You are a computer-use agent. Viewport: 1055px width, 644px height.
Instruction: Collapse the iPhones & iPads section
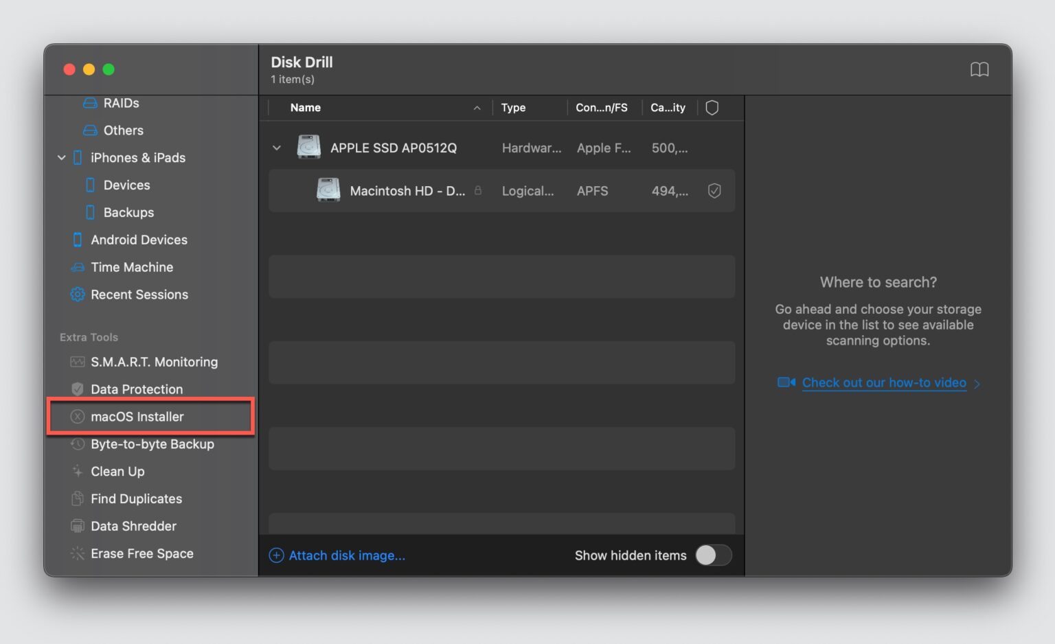click(x=61, y=157)
